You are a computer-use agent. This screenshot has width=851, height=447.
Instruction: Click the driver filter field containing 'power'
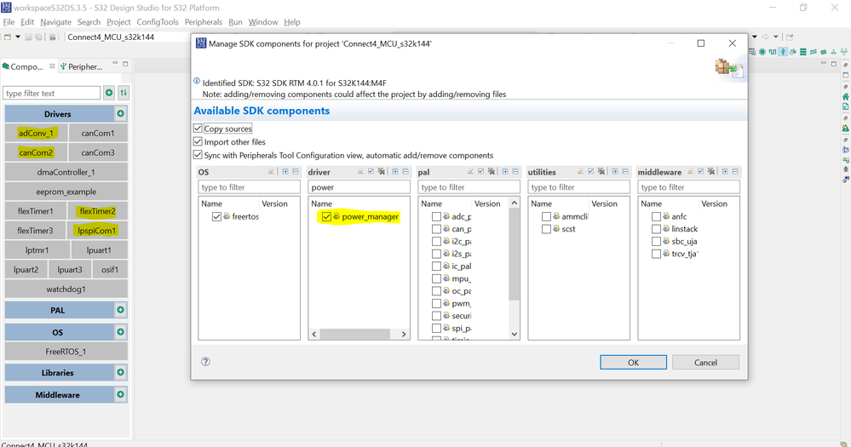point(359,187)
